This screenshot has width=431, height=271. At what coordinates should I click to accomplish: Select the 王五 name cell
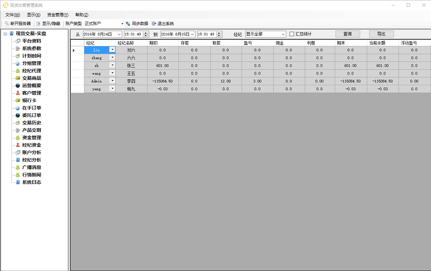click(131, 73)
